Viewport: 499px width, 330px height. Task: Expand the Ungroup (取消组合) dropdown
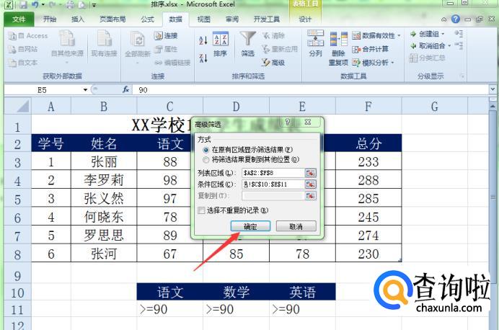coord(449,46)
